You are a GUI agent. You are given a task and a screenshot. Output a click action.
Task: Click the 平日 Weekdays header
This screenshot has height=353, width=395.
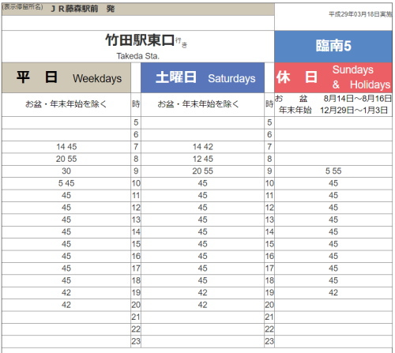[66, 77]
